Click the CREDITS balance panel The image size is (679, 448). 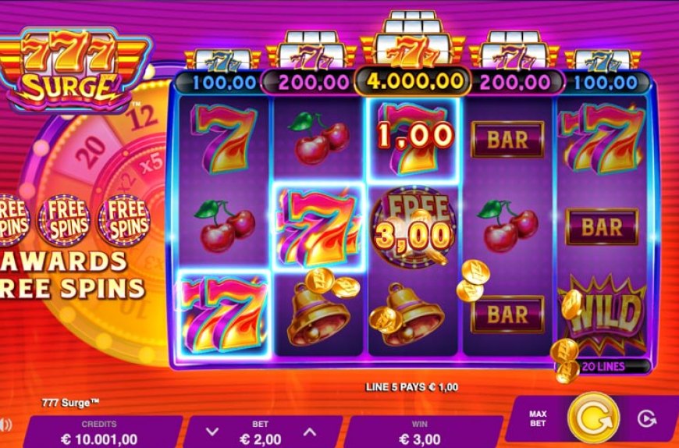coord(99,432)
